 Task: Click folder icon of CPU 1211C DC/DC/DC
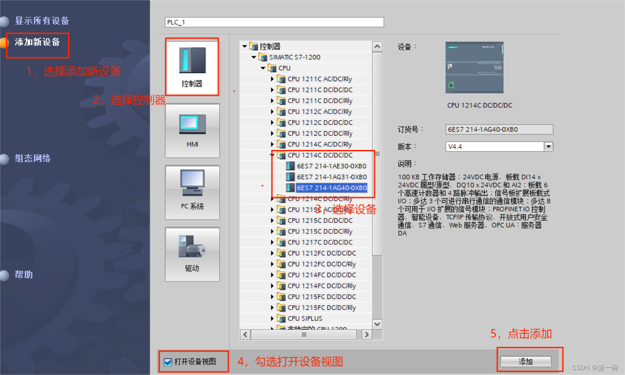[281, 90]
